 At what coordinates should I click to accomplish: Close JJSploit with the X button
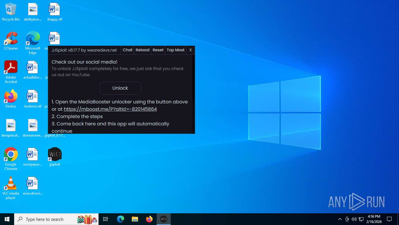pyautogui.click(x=190, y=50)
